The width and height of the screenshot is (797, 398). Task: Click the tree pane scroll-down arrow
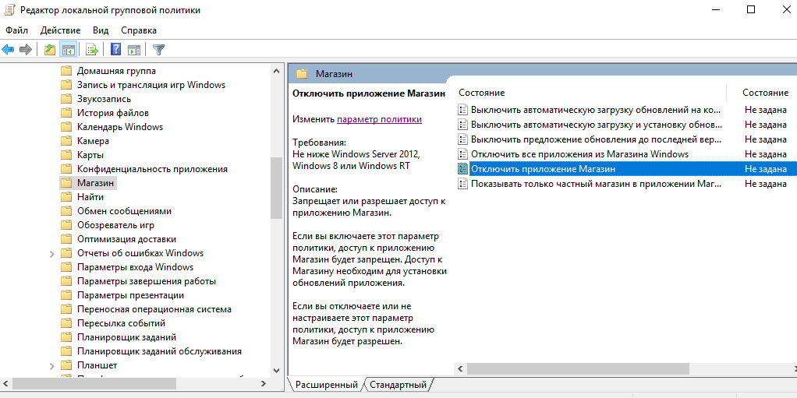277,370
